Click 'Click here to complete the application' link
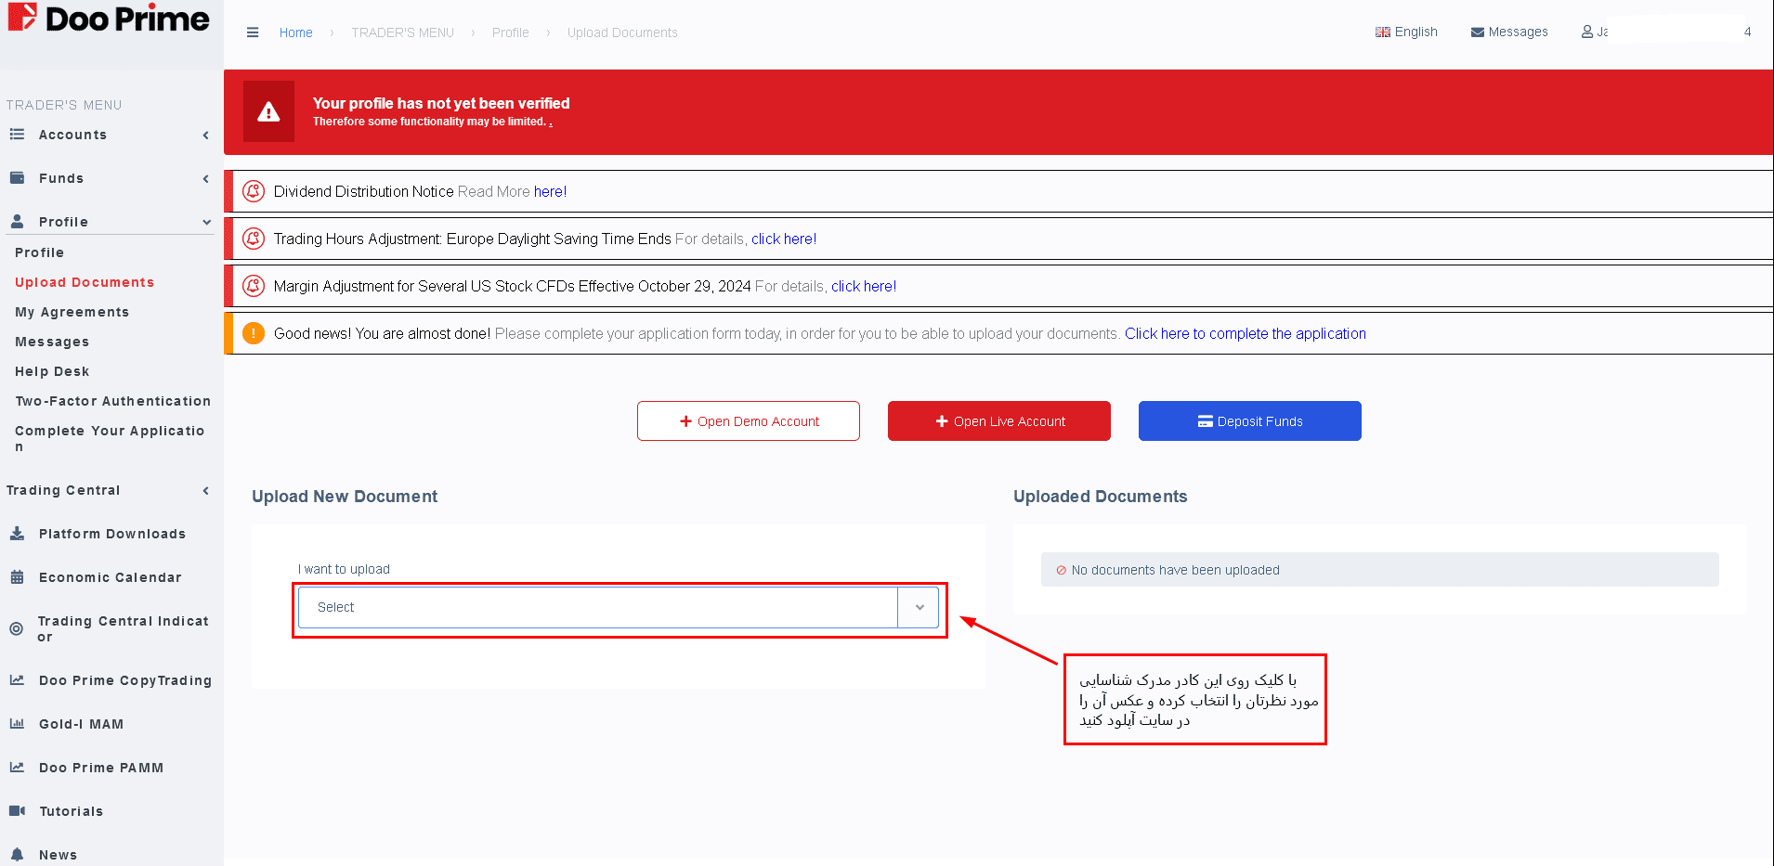The height and width of the screenshot is (866, 1774). [x=1246, y=333]
